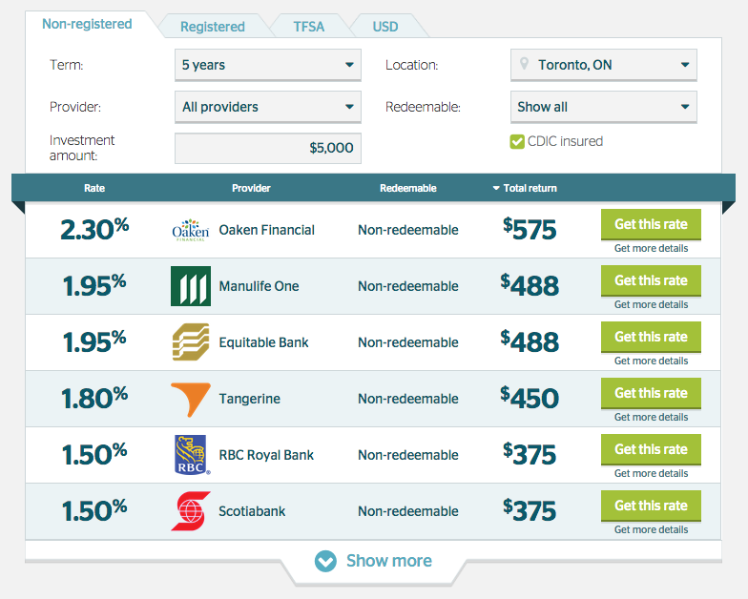Get this rate for Oaken Financial
The width and height of the screenshot is (748, 599).
click(651, 225)
